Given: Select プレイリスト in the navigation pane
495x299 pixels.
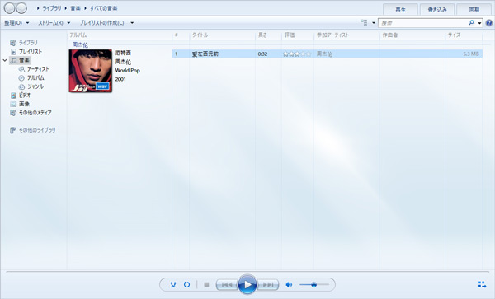Looking at the screenshot, I should [x=30, y=51].
